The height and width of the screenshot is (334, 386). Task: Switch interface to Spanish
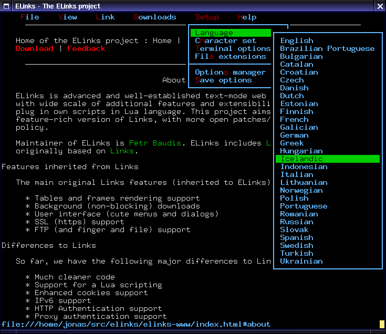[x=328, y=237]
